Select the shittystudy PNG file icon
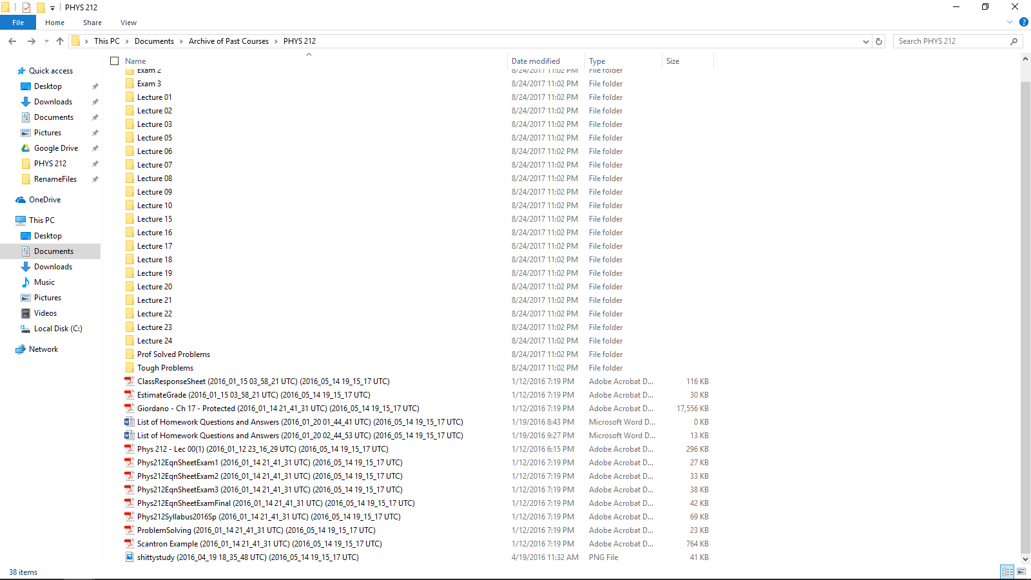This screenshot has width=1031, height=580. (x=130, y=557)
